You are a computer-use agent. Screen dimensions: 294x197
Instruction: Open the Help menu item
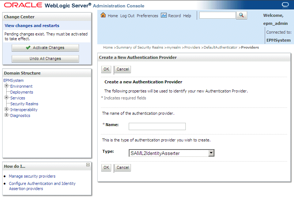tap(187, 16)
